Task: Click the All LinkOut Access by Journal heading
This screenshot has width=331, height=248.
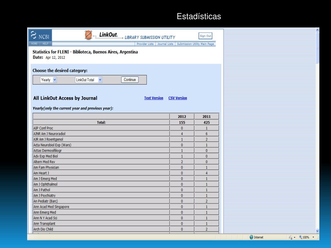Action: (65, 98)
